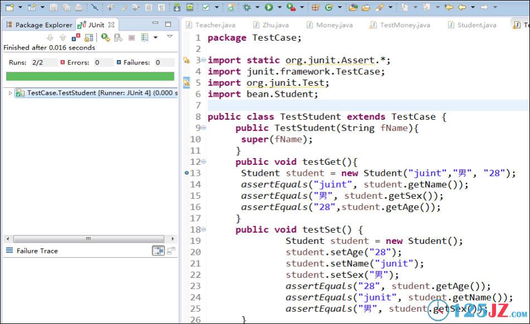Click the Search flashlight icon
The height and width of the screenshot is (324, 530).
tap(380, 7)
